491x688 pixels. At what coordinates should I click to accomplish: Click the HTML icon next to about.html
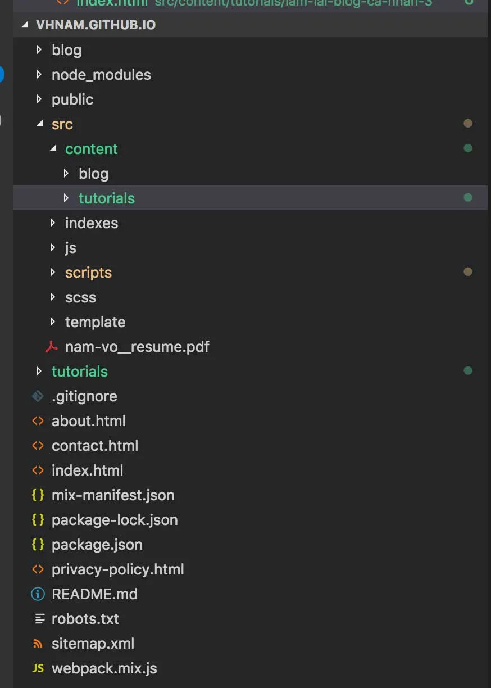point(37,420)
